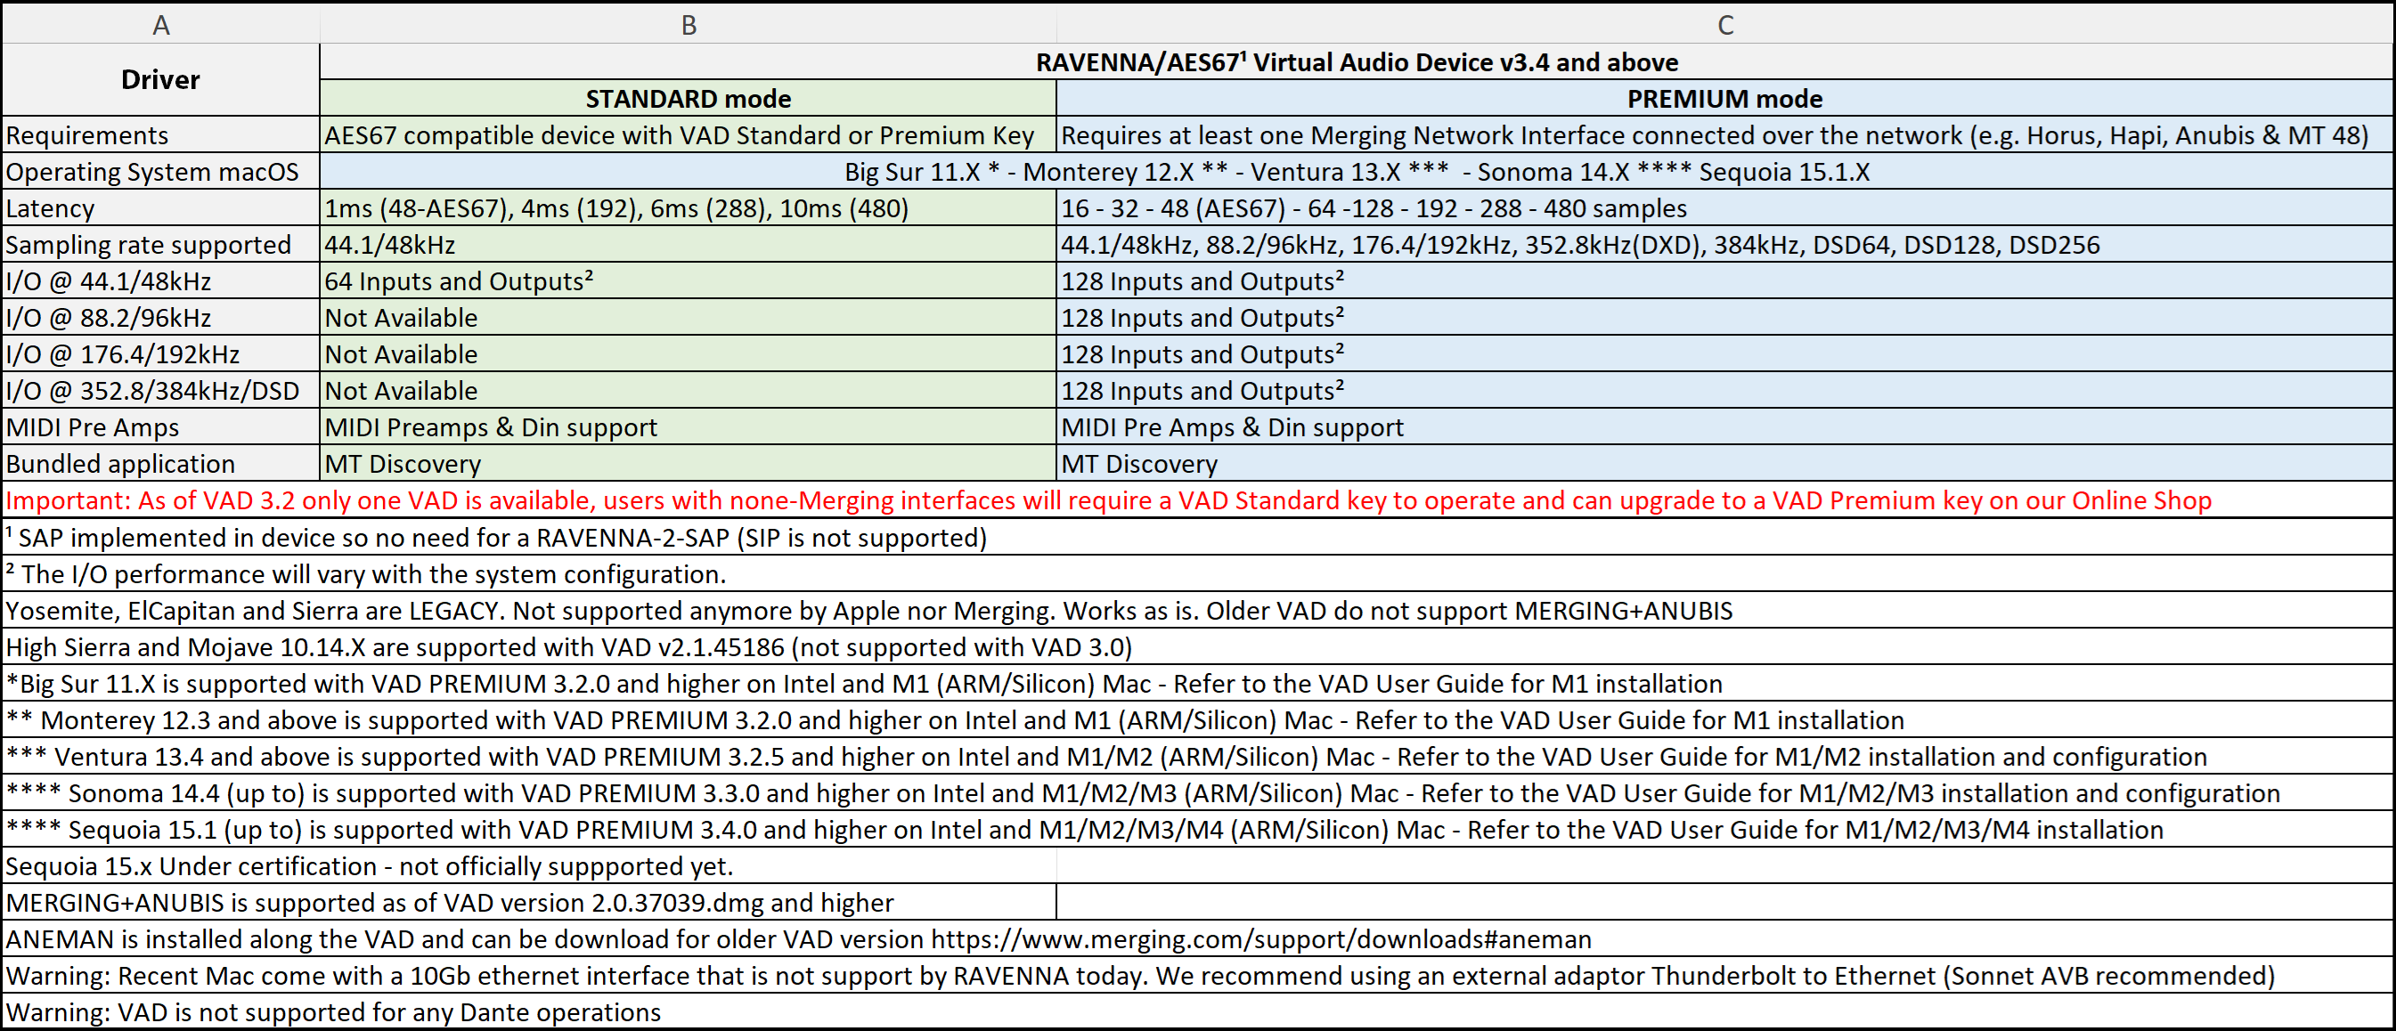Select the PREMIUM mode header cell
This screenshot has width=2396, height=1031.
pyautogui.click(x=1725, y=99)
